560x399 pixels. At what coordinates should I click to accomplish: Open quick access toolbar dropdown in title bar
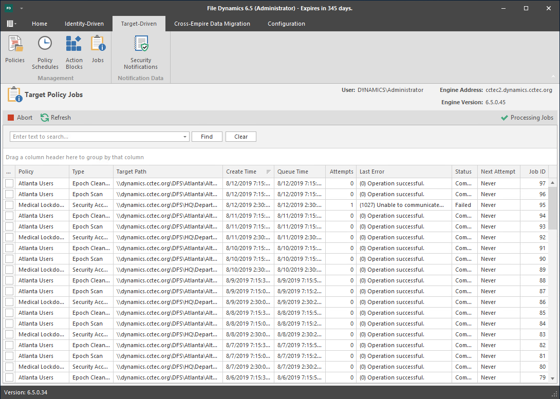(x=22, y=9)
